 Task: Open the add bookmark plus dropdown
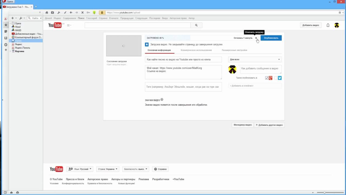14,18
